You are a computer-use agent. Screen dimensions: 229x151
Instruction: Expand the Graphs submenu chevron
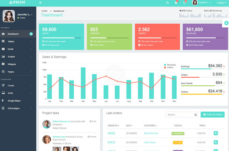(x=32, y=56)
